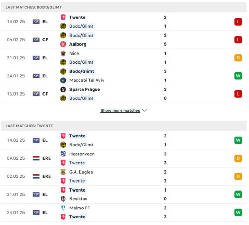The width and height of the screenshot is (249, 225).
Task: Click the Malmo FF crest icon
Action: 63,208
